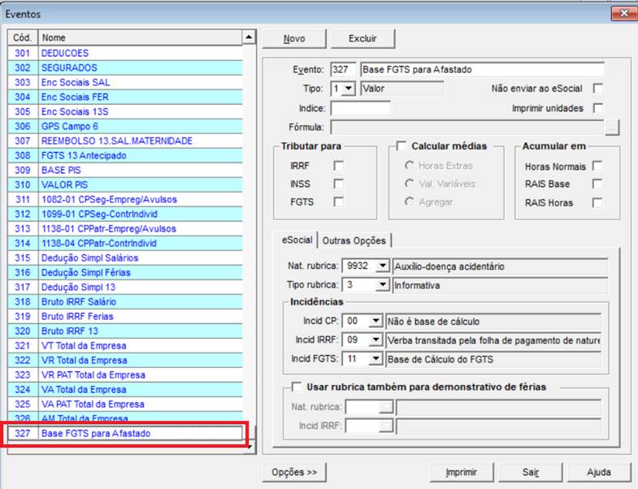
Task: Expand options with Opções >> button
Action: (x=294, y=472)
